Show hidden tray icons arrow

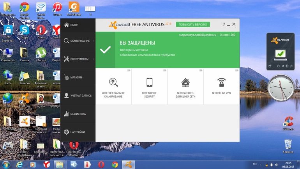[261, 165]
